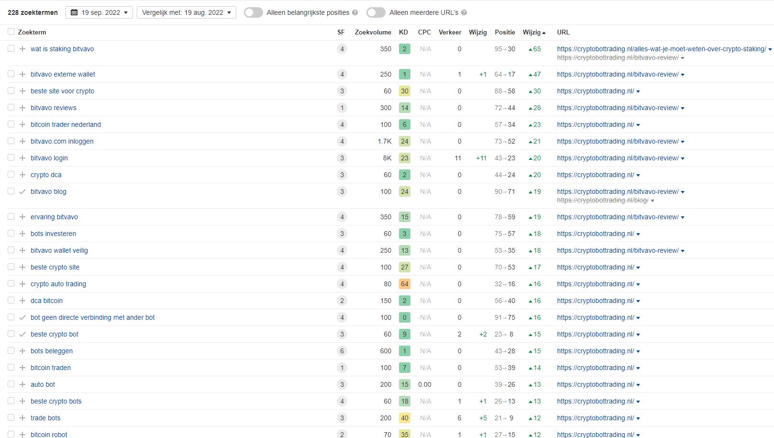Open keyword link 'bot geen directe verbinding met ander bot'
Screen dimensions: 774x438
[x=93, y=317]
